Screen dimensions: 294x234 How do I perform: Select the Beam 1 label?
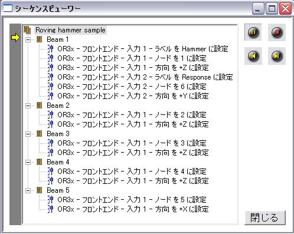point(58,39)
